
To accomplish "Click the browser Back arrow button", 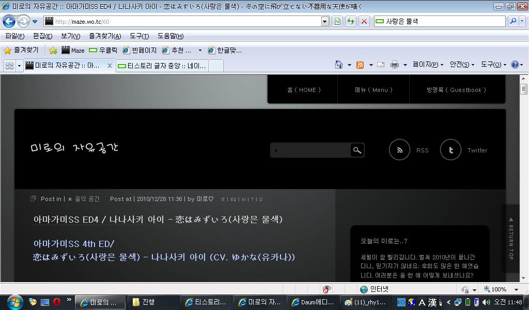I will [x=9, y=21].
